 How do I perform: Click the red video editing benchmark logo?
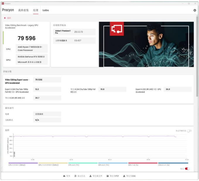click(x=116, y=29)
